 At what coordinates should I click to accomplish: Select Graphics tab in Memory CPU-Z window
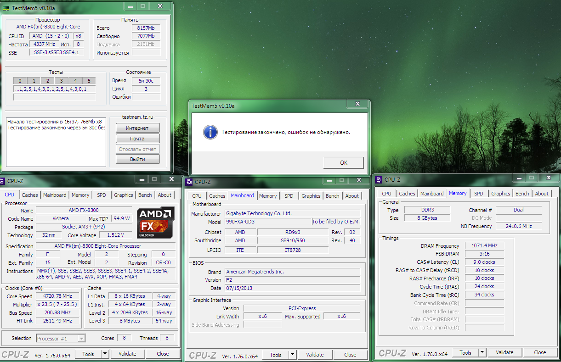[x=501, y=194]
